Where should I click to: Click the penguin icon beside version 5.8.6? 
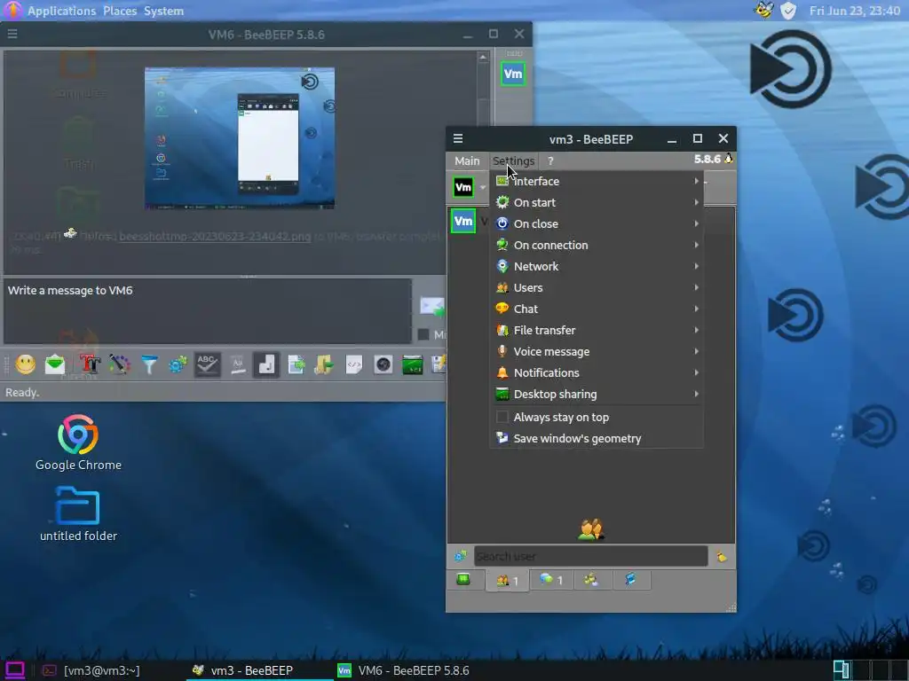pyautogui.click(x=729, y=159)
